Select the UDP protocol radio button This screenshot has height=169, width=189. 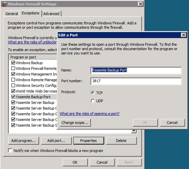point(93,101)
